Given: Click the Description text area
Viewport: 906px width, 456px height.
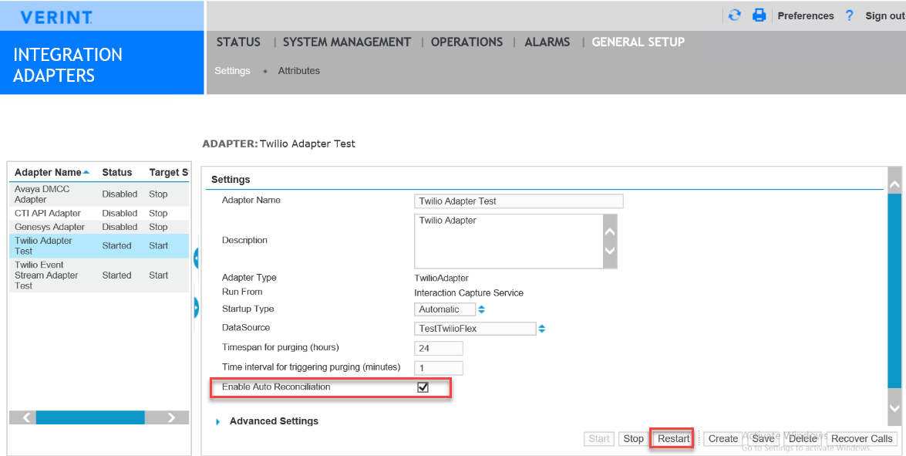Looking at the screenshot, I should (x=508, y=241).
